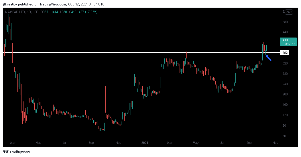301x157 pixels.
Task: Click the May label after 2021
Action: [x=196, y=143]
